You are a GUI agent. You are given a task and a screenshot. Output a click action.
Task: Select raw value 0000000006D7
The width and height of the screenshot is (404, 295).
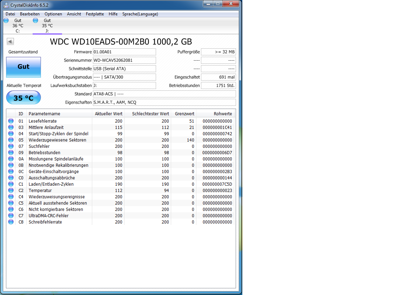click(217, 153)
